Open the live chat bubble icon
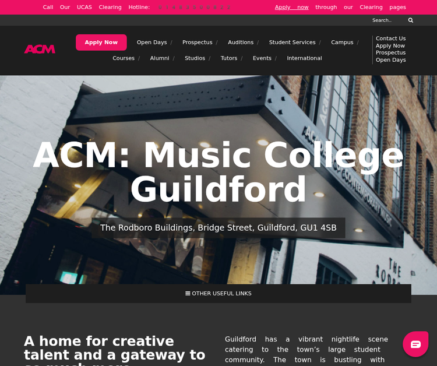This screenshot has height=366, width=437. 415,344
